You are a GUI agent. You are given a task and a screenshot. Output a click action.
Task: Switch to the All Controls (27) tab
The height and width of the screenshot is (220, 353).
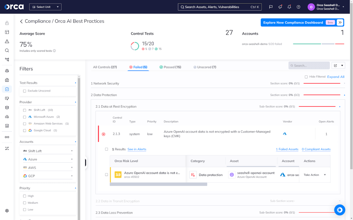[x=105, y=67]
